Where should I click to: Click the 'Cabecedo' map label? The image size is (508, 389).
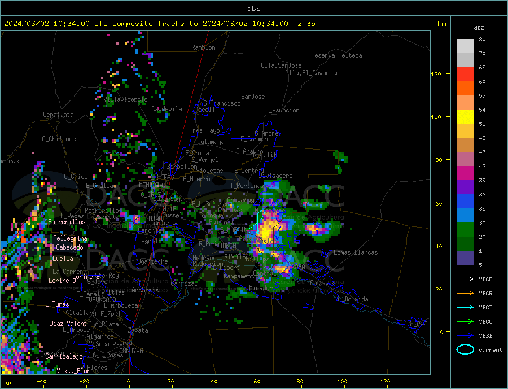coord(69,247)
